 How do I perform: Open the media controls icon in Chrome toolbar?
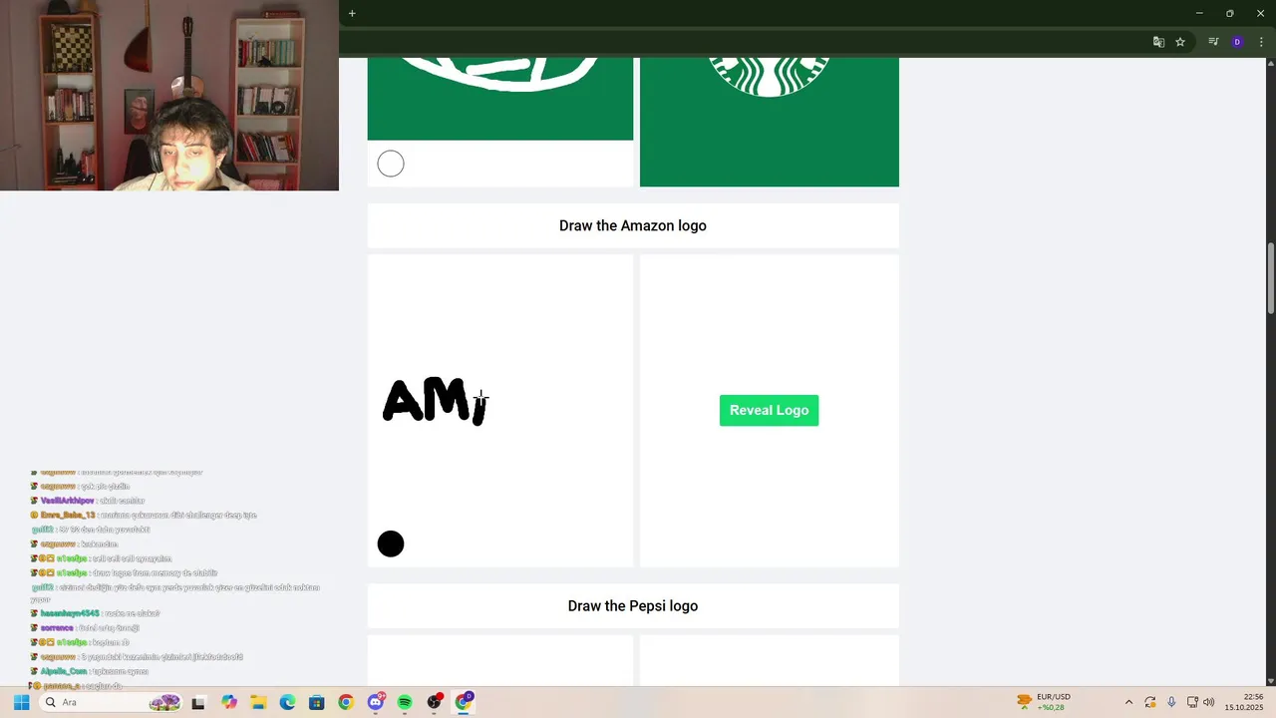coord(1213,42)
